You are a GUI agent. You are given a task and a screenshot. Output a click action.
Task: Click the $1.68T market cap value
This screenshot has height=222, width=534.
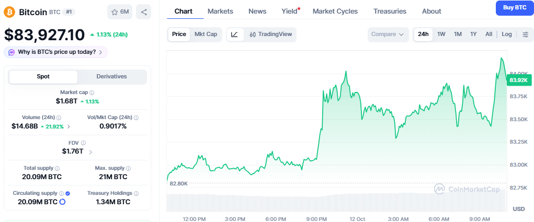(67, 101)
